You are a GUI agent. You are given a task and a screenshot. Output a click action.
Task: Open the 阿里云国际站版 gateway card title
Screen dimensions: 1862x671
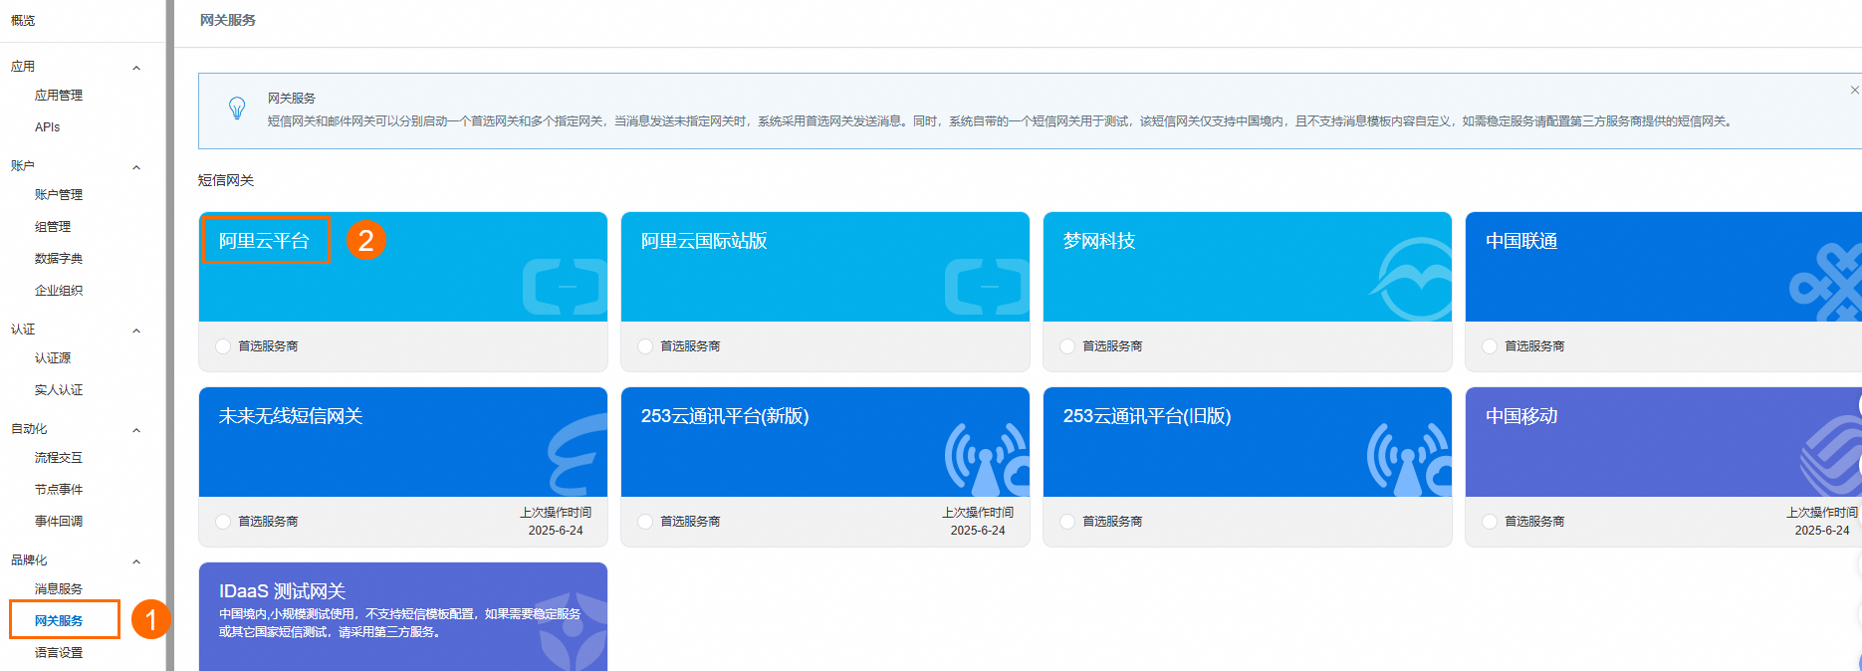point(704,241)
